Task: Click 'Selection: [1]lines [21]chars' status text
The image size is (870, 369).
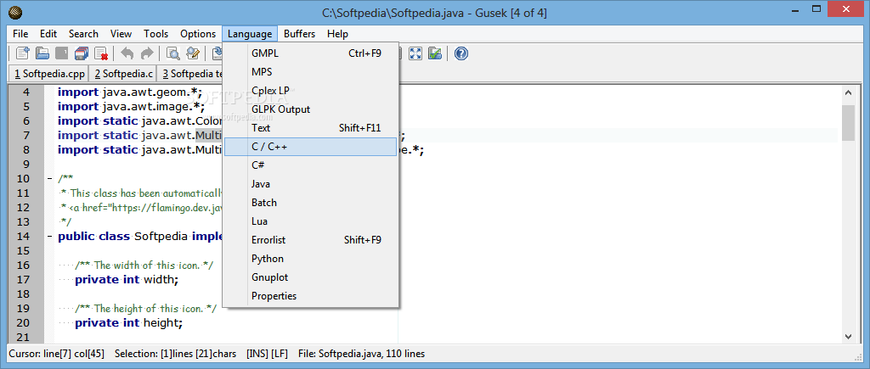Action: pyautogui.click(x=175, y=354)
